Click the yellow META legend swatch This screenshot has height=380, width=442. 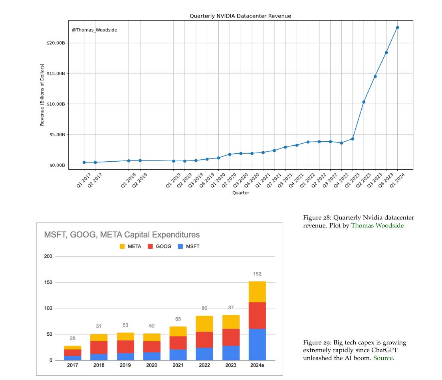coord(122,246)
